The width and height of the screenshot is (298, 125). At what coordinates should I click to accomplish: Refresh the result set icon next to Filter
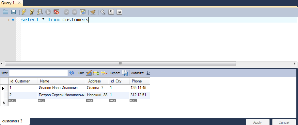coord(72,73)
